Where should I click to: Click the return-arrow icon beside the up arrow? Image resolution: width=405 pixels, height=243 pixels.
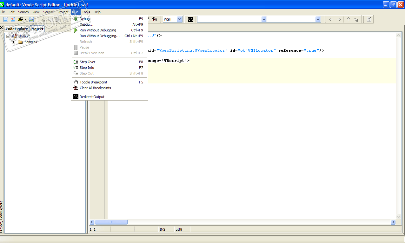pyautogui.click(x=356, y=19)
